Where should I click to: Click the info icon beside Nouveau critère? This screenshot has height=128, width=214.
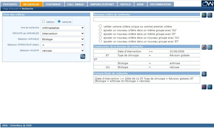(x=210, y=15)
